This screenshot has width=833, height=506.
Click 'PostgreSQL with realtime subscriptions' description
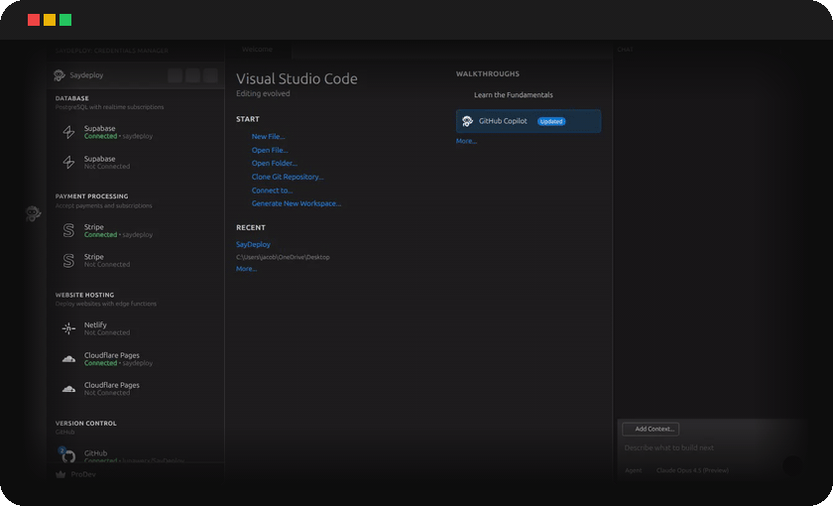tap(109, 107)
